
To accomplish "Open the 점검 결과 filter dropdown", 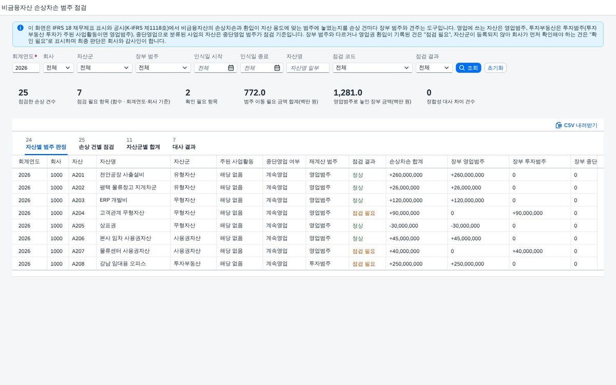I will 434,68.
